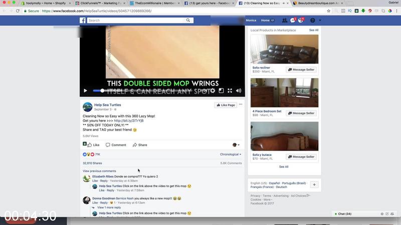Open the Messenger messages icon

click(293, 20)
